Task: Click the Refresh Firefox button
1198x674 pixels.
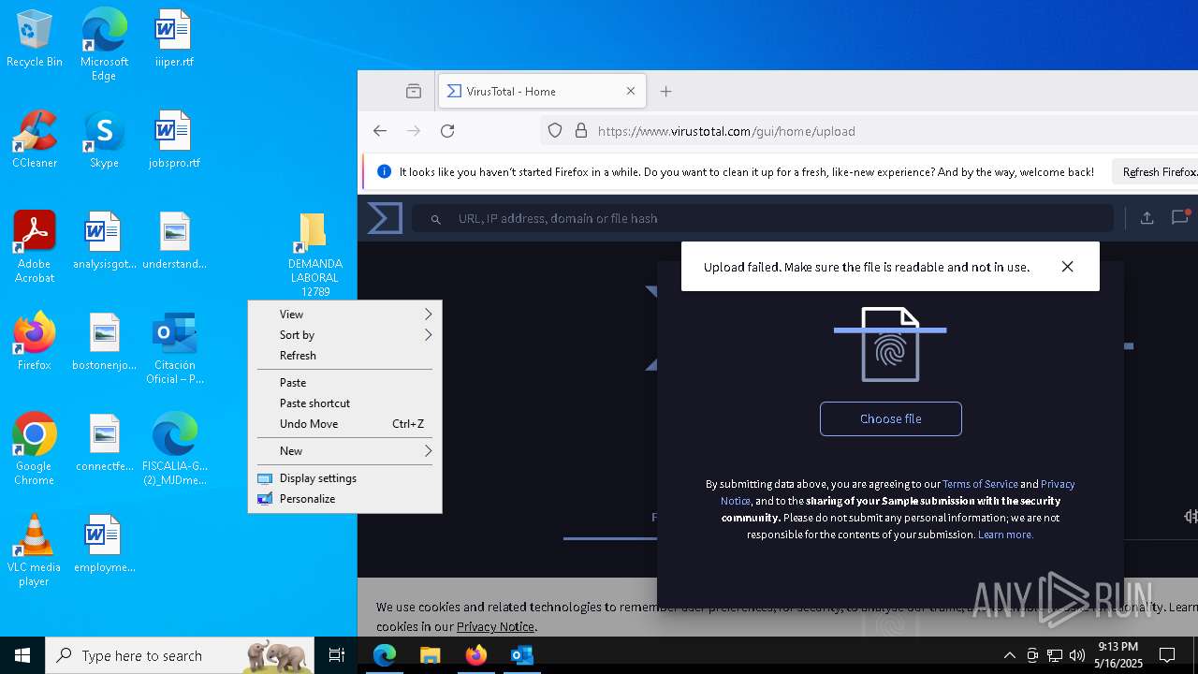Action: [x=1158, y=172]
